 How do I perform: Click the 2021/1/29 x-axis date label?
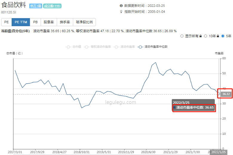coord(171,152)
